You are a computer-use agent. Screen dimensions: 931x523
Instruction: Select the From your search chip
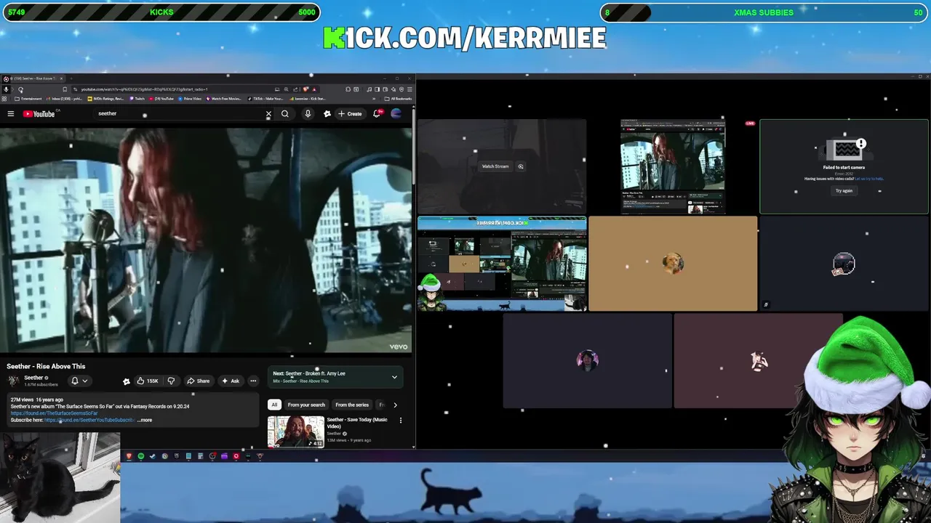[x=306, y=405]
